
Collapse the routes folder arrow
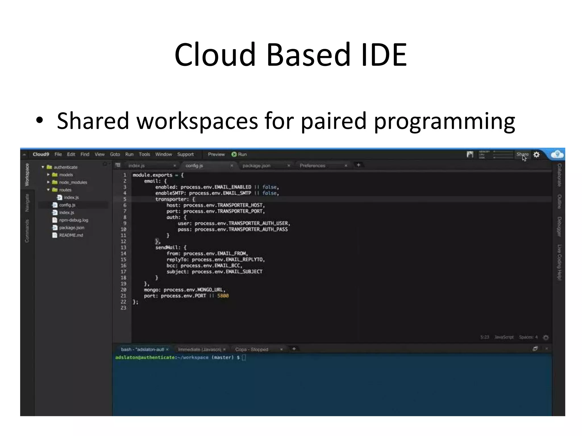[48, 190]
